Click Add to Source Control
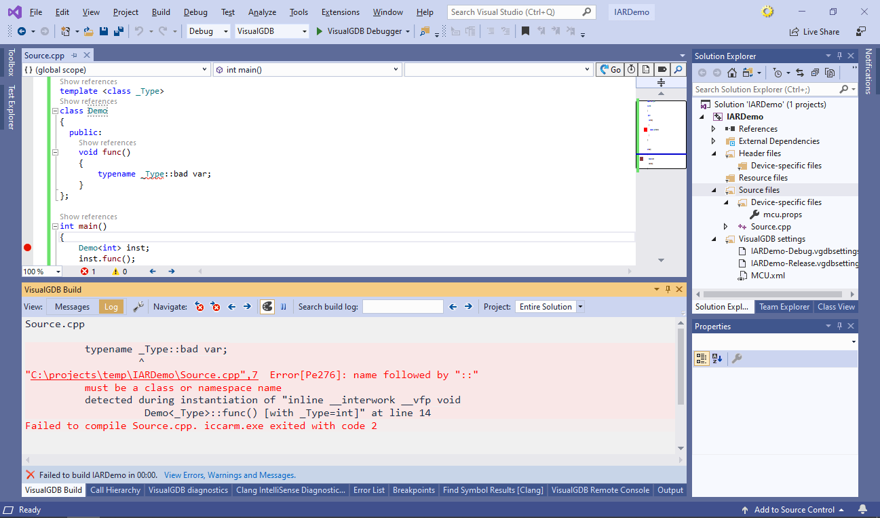The height and width of the screenshot is (518, 880). pyautogui.click(x=794, y=510)
